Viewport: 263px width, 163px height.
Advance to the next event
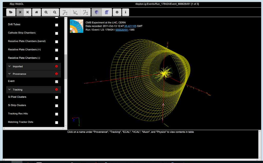coord(27,12)
